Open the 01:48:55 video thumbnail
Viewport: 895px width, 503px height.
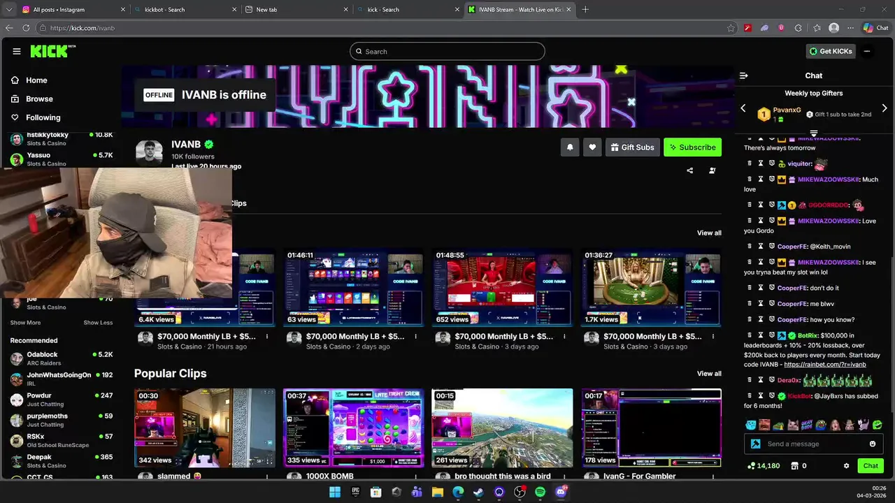pyautogui.click(x=502, y=287)
